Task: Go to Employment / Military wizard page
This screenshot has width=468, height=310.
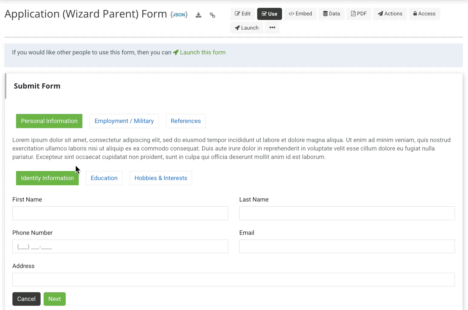Action: [124, 121]
